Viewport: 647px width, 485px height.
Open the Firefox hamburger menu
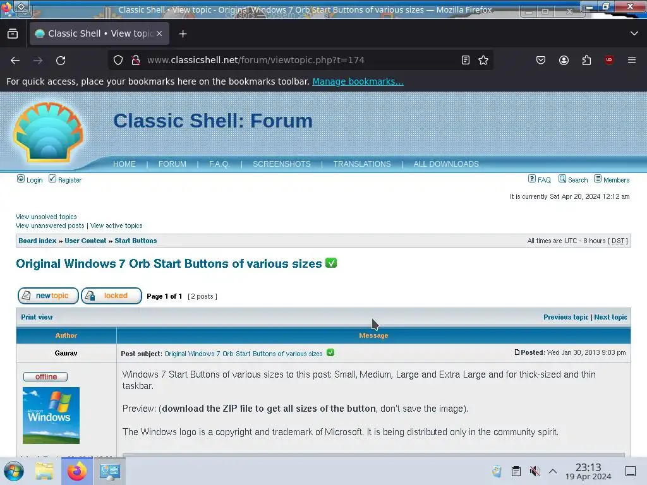click(x=632, y=60)
